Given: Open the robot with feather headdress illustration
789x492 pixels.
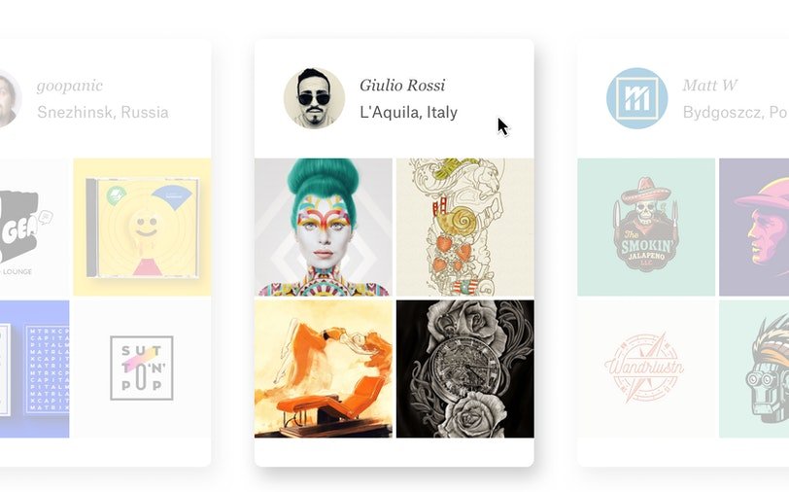Looking at the screenshot, I should tap(754, 369).
